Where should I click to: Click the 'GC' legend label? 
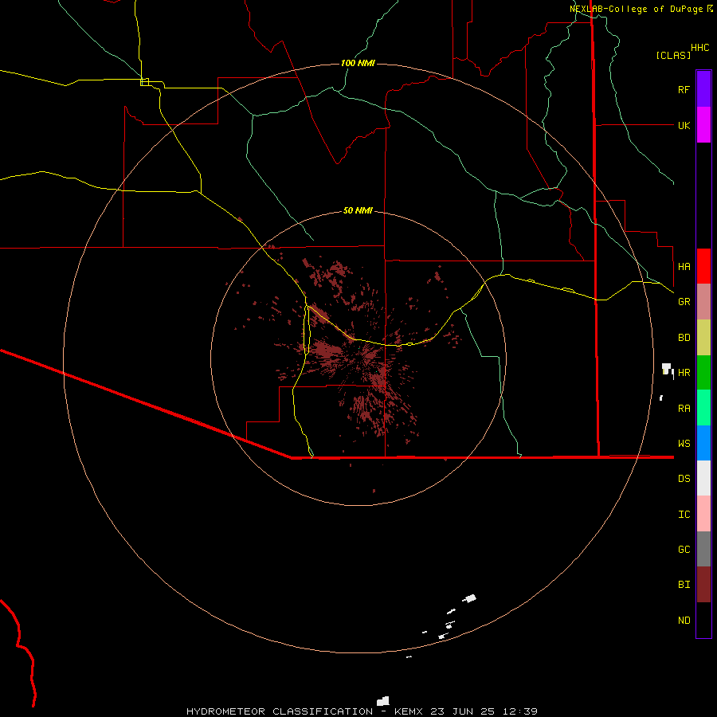point(684,549)
